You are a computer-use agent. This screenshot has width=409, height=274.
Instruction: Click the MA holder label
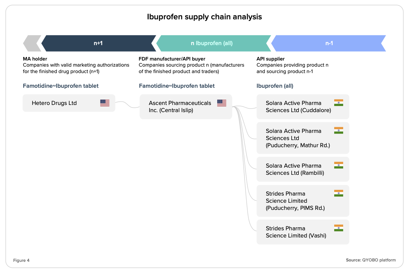35,59
